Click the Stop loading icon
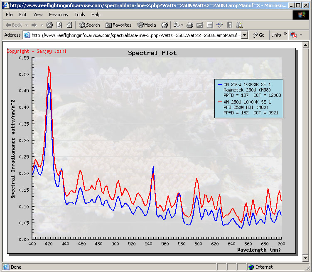This screenshot has width=312, height=272. pos(49,25)
